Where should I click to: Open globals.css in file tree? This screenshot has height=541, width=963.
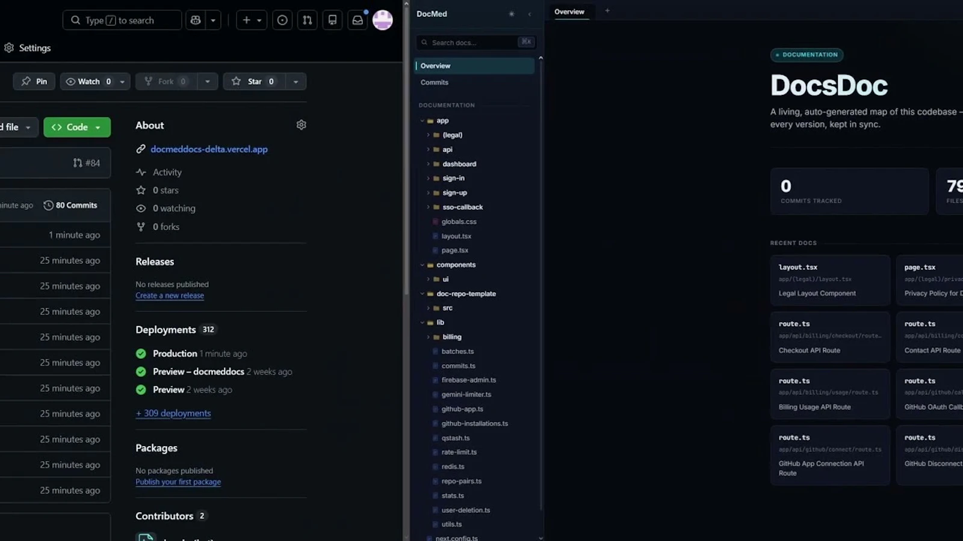click(x=459, y=222)
